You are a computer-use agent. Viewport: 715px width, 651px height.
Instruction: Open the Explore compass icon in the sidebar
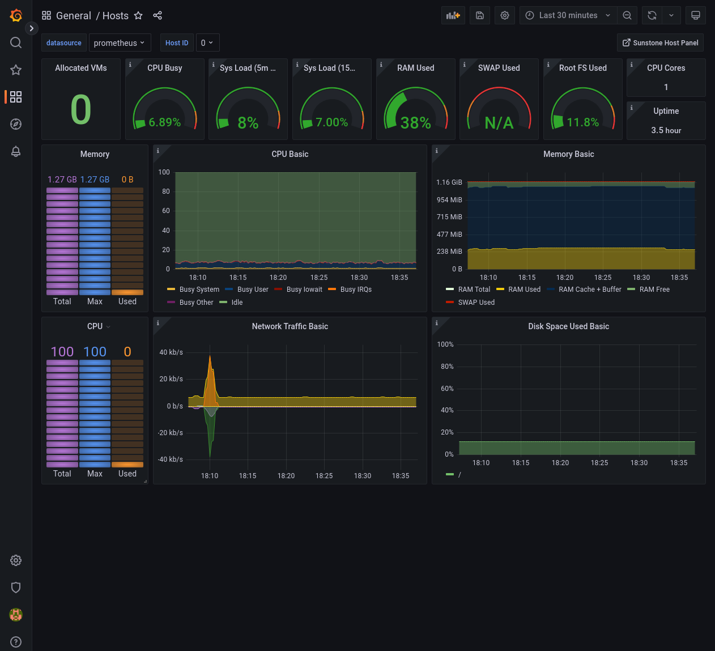coord(15,124)
